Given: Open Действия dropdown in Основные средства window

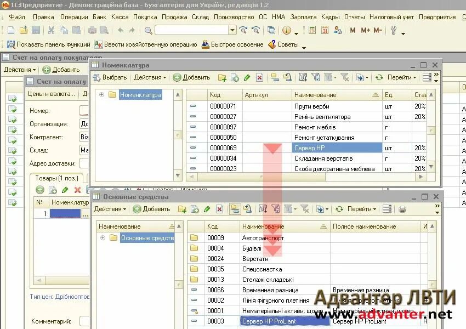Looking at the screenshot, I should 110,209.
